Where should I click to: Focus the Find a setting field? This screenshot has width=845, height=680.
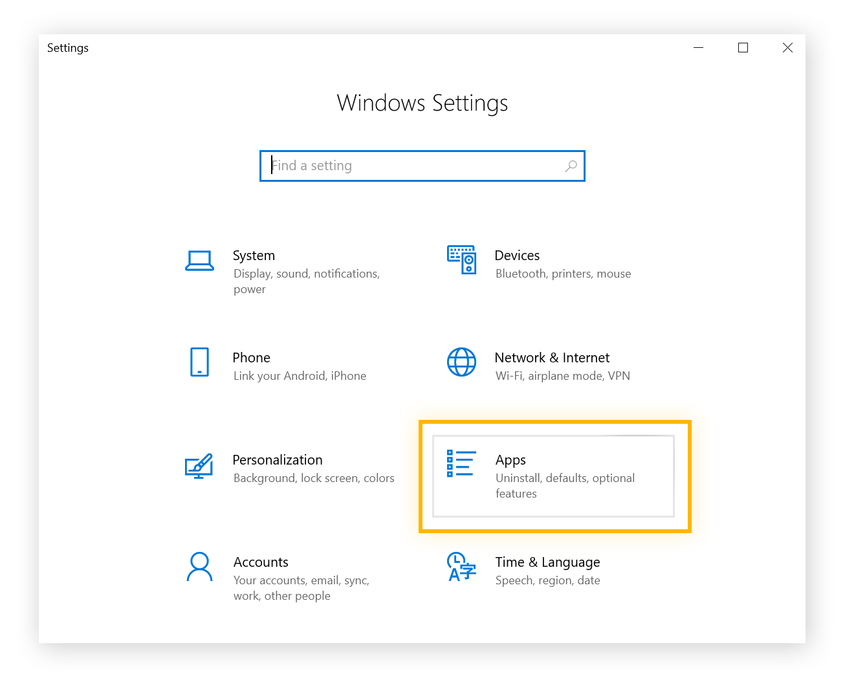[414, 166]
